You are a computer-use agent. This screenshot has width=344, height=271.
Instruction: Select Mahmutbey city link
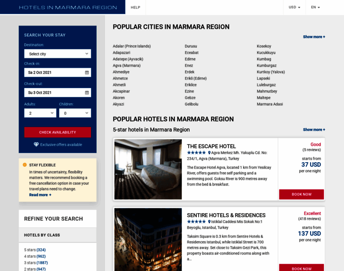point(267,91)
